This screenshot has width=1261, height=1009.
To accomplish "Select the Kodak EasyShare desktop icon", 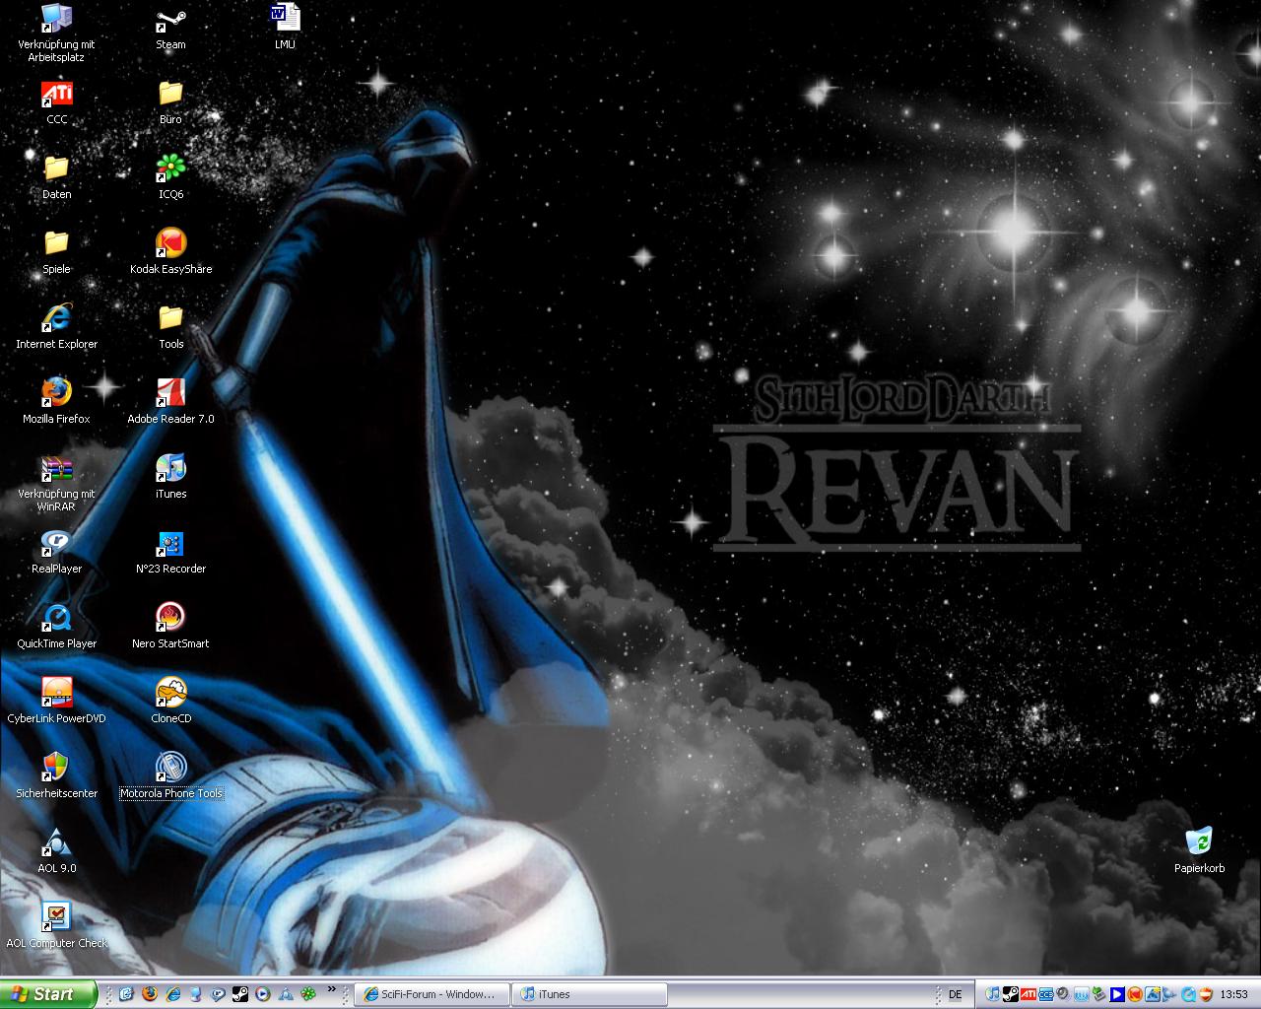I will [x=170, y=245].
